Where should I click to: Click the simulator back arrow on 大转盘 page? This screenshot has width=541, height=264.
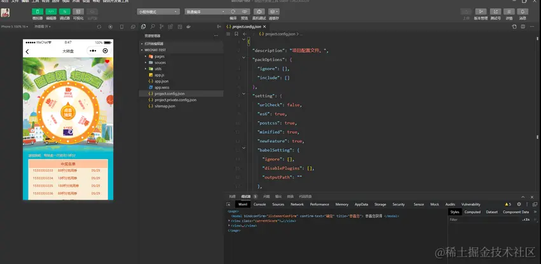[27, 52]
